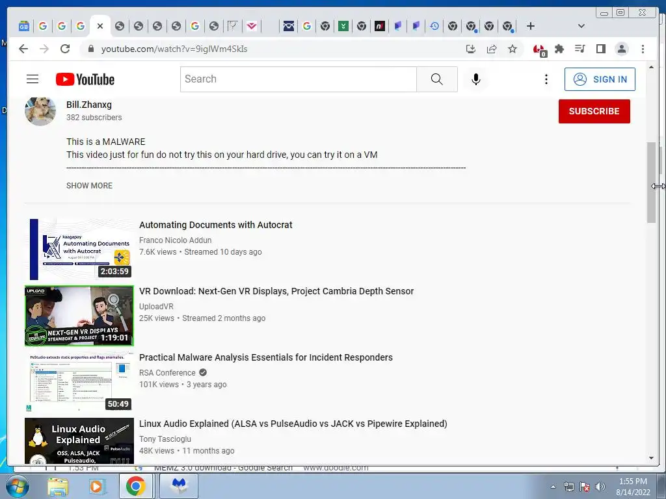Open the taskbar clock showing 1:55 PM
This screenshot has height=499, width=666.
point(633,487)
